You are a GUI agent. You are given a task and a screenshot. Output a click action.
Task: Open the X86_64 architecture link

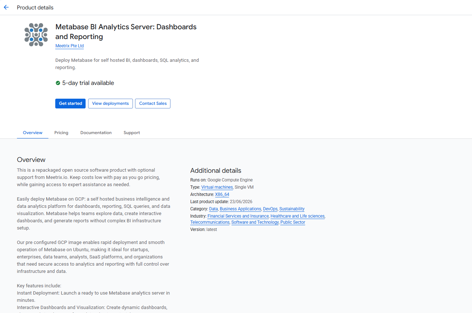[222, 194]
